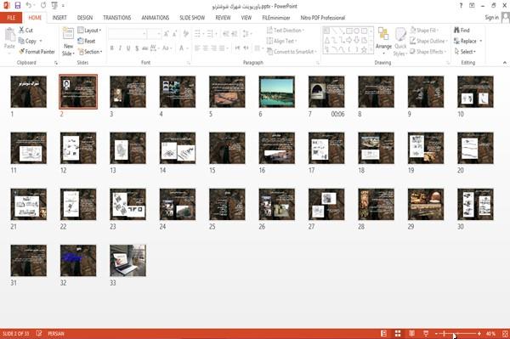Viewport: 510px width, 339px height.
Task: Select slide 32 thumbnail with blue text
Action: point(78,260)
